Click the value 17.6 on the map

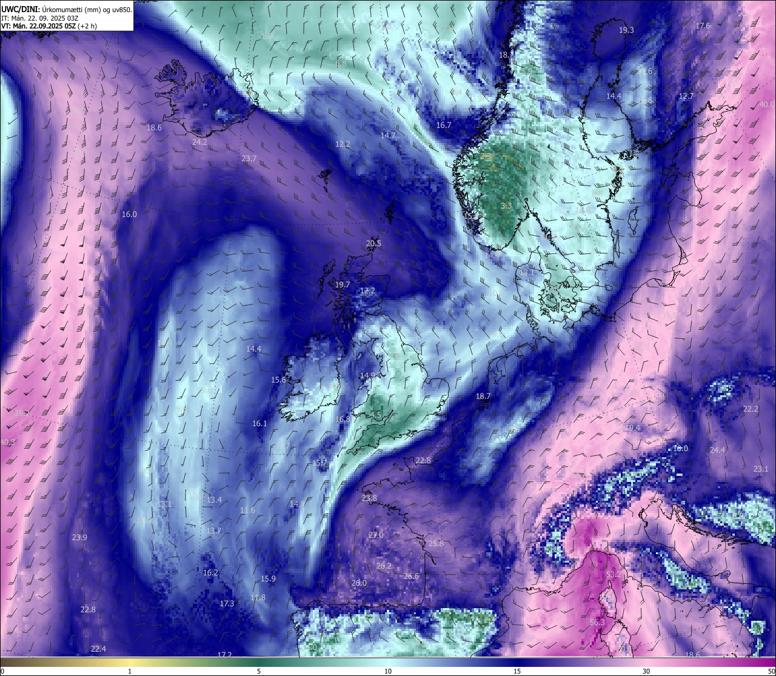[x=703, y=25]
